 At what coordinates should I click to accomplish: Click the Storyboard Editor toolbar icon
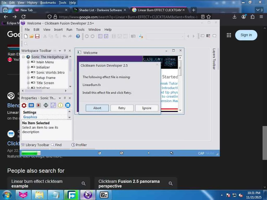click(100, 36)
